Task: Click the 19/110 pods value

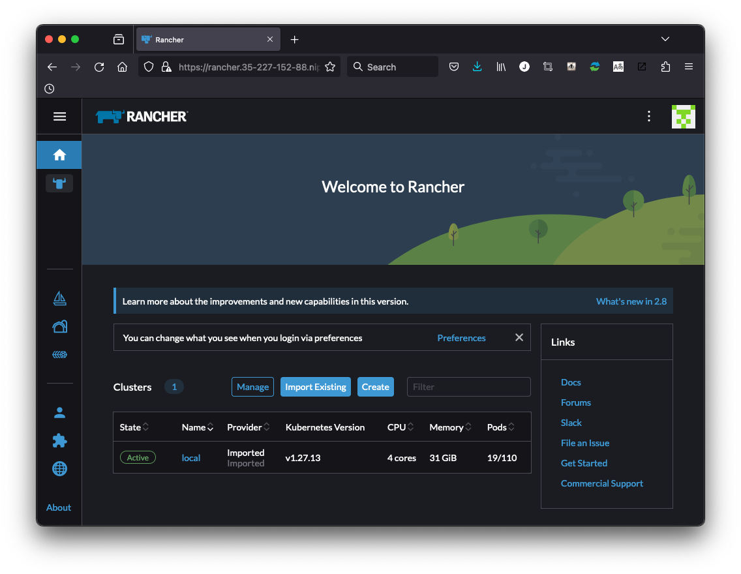Action: [502, 458]
